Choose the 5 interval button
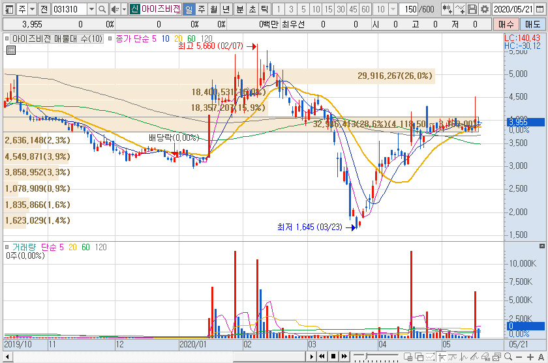 pyautogui.click(x=303, y=9)
